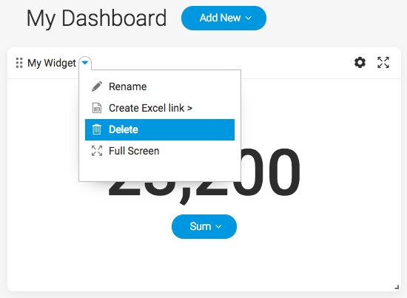The image size is (407, 298).
Task: Click the pencil icon next to Rename
Action: 97,87
